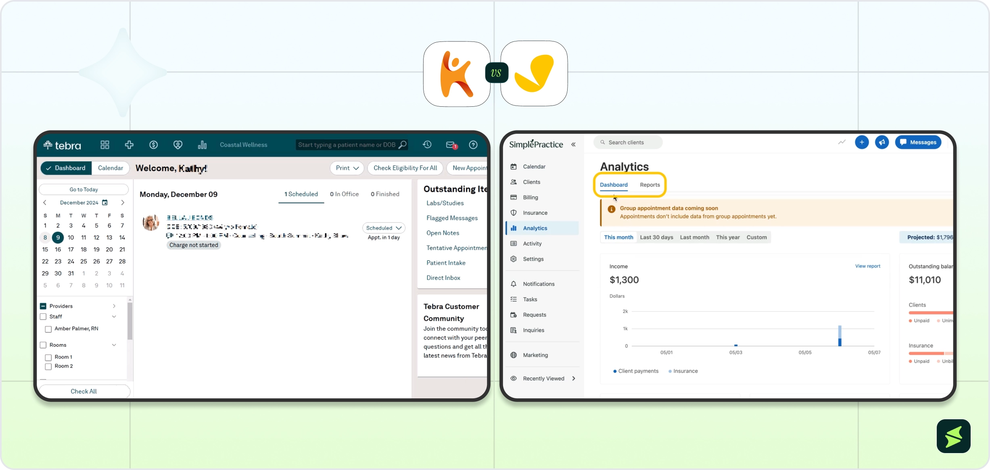This screenshot has width=990, height=470.
Task: Check the Staff checkbox
Action: (x=43, y=317)
